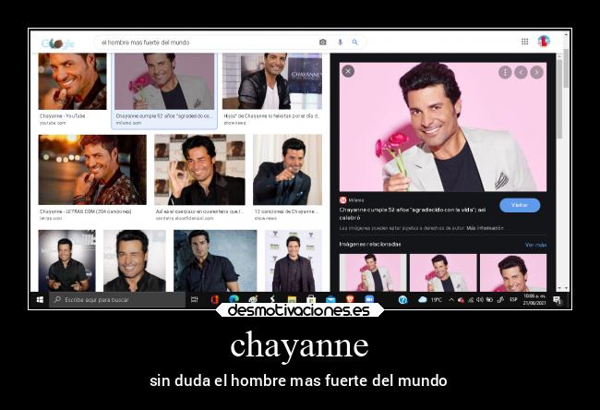Open Zoom from the taskbar

(x=369, y=300)
